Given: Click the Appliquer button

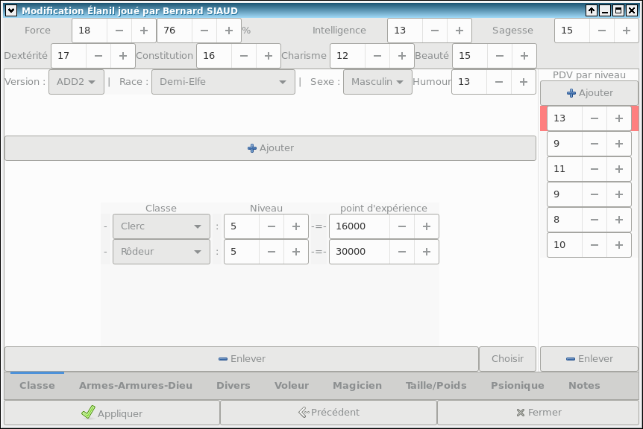Looking at the screenshot, I should click(x=112, y=413).
